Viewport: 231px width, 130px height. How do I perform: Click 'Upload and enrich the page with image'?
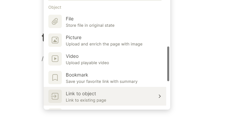pos(104,44)
